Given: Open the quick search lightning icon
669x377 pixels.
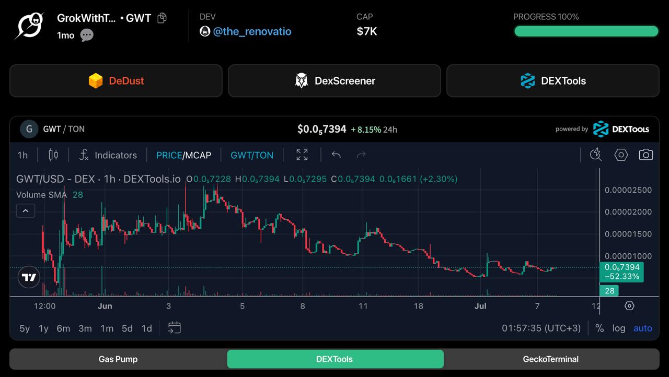Looking at the screenshot, I should click(x=596, y=155).
